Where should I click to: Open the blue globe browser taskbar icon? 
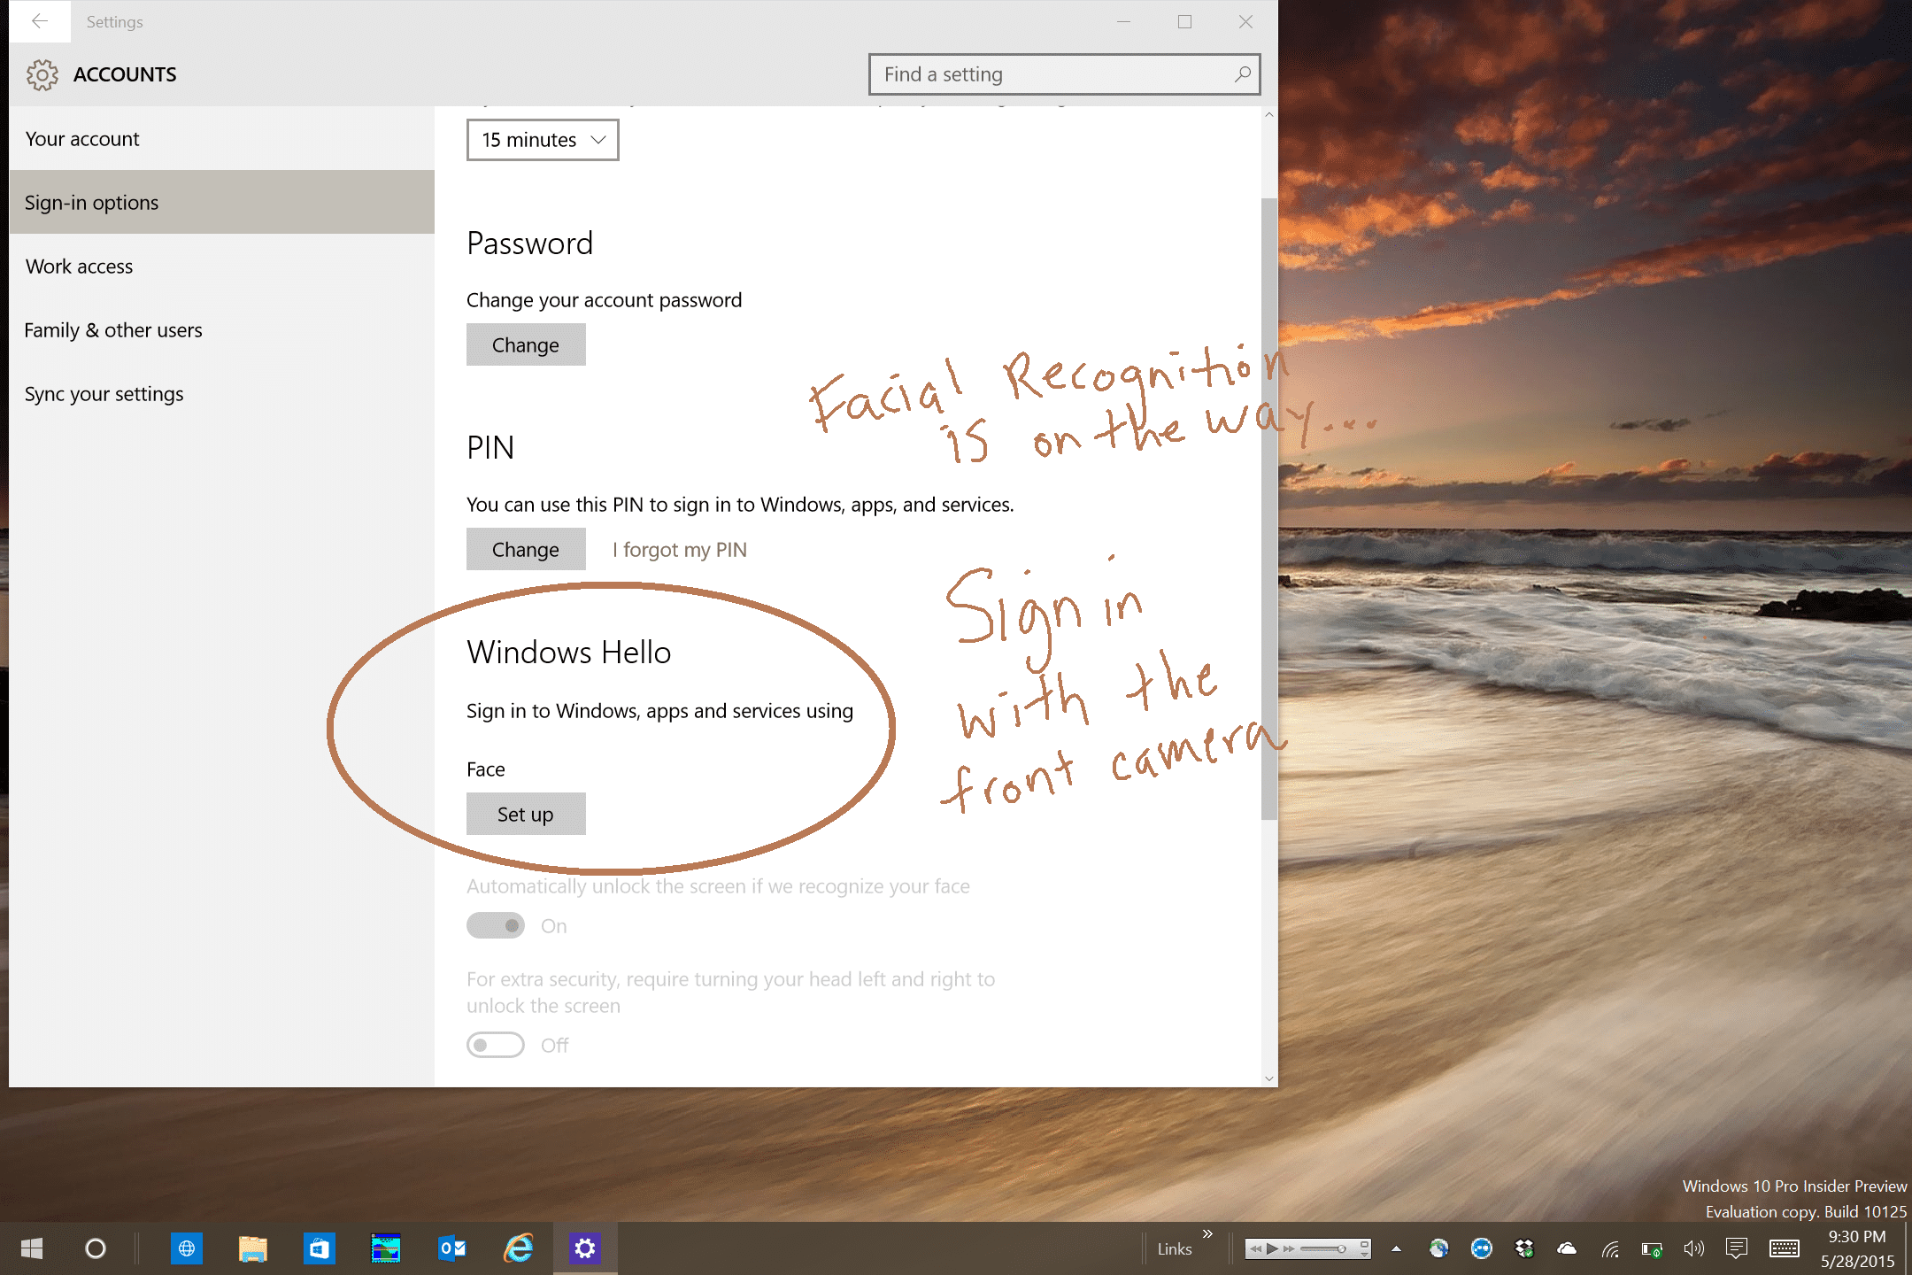187,1248
